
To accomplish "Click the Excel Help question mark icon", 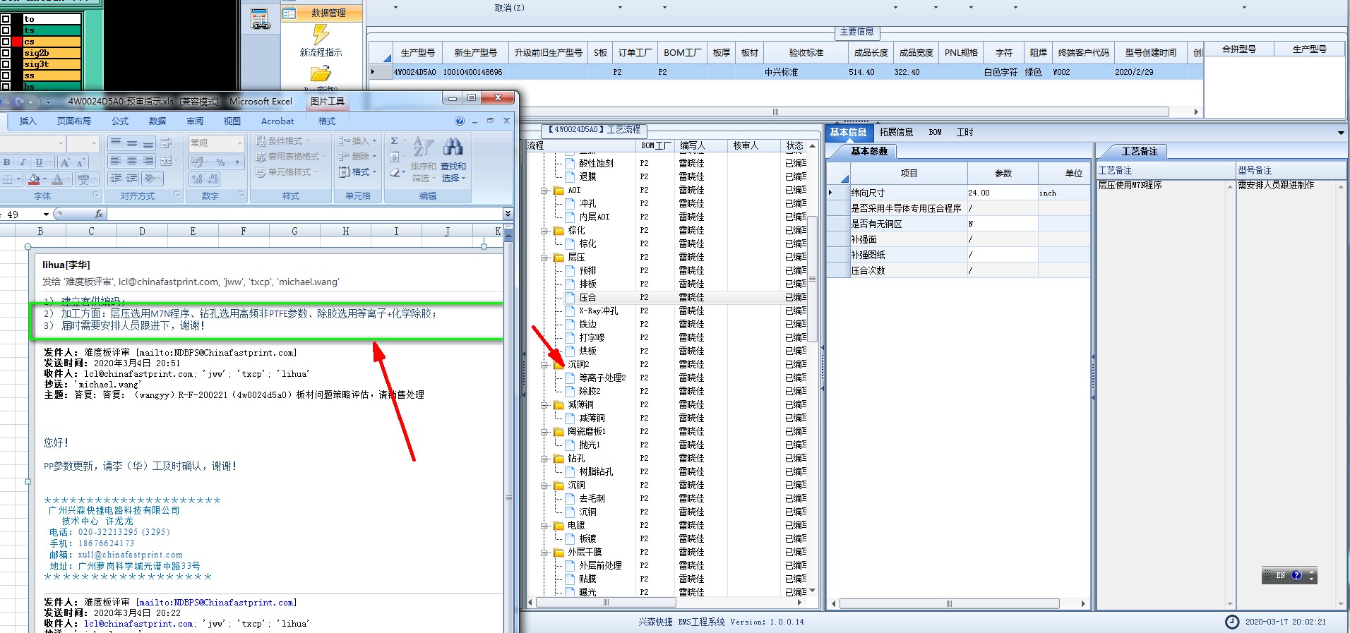I will coord(460,121).
